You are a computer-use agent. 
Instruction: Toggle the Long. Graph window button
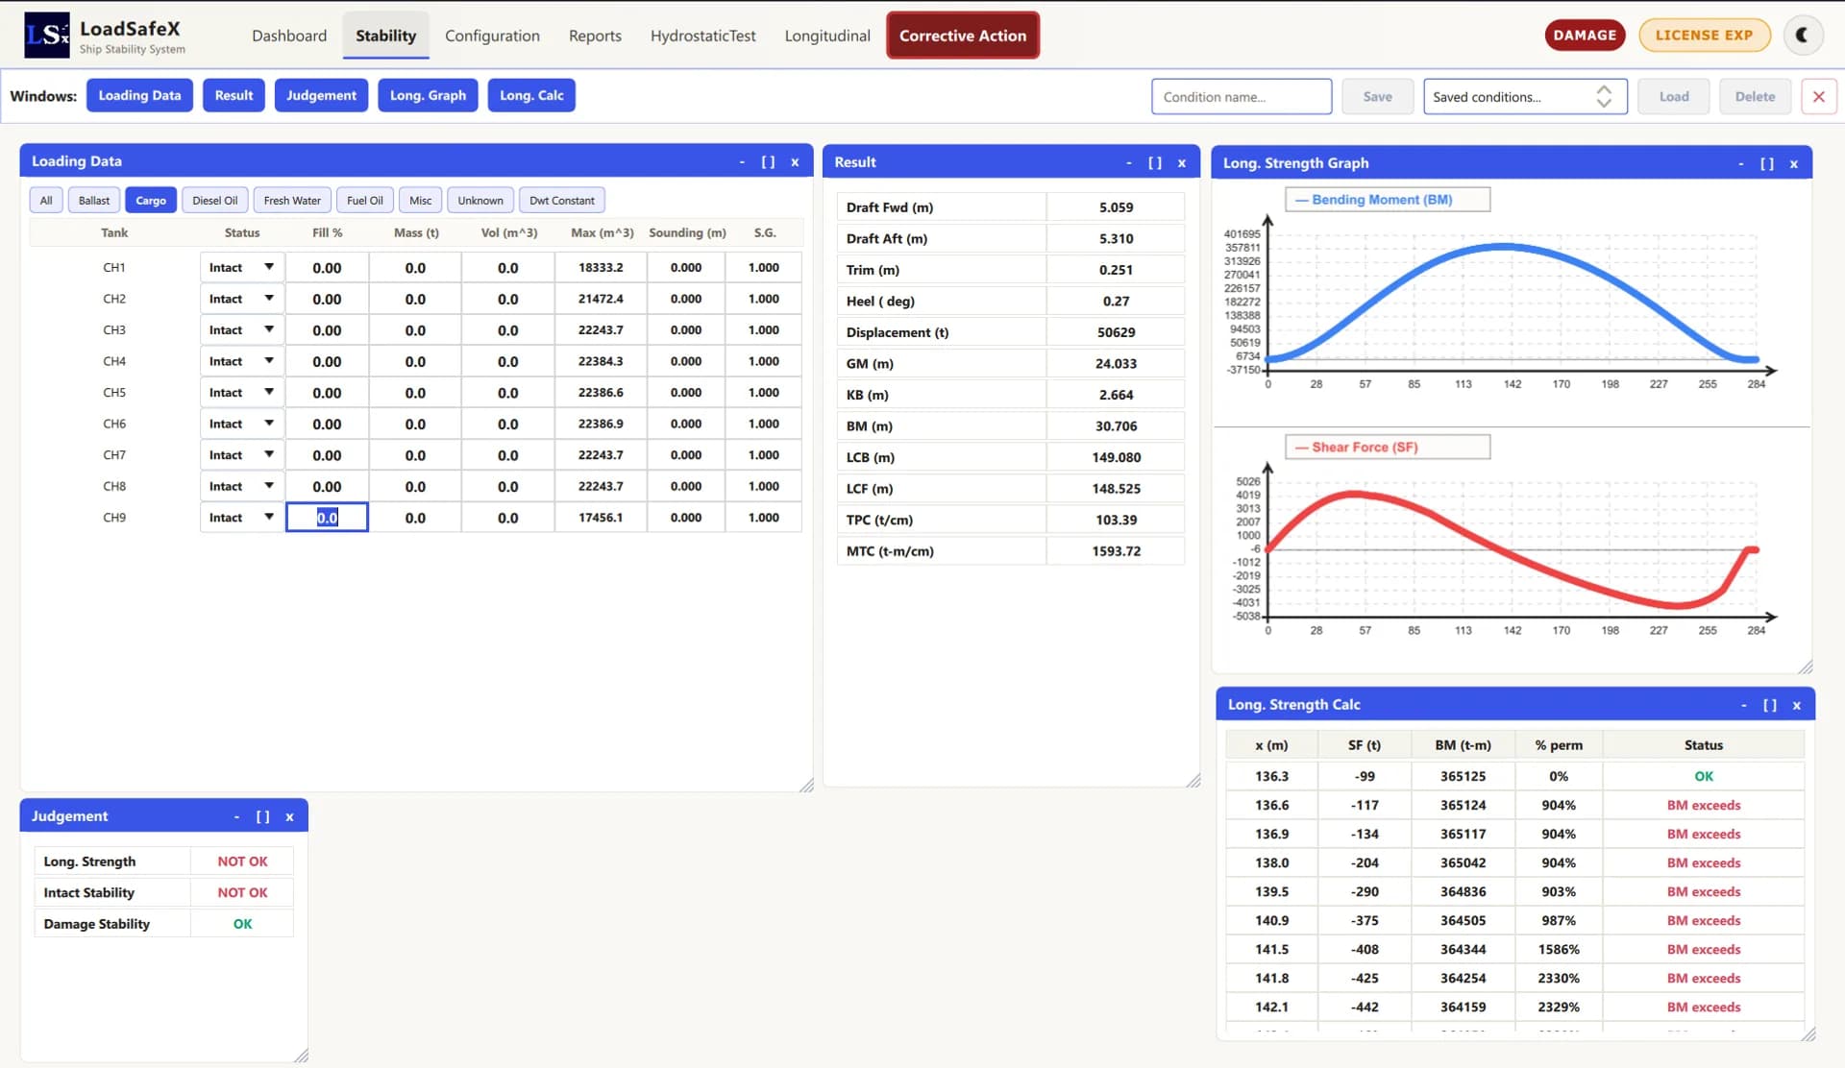point(428,95)
